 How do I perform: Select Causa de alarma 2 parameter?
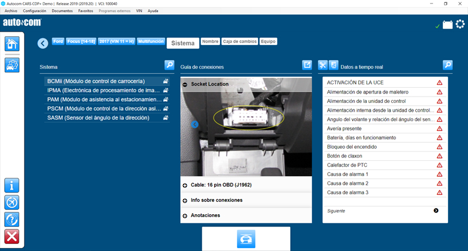(x=385, y=184)
